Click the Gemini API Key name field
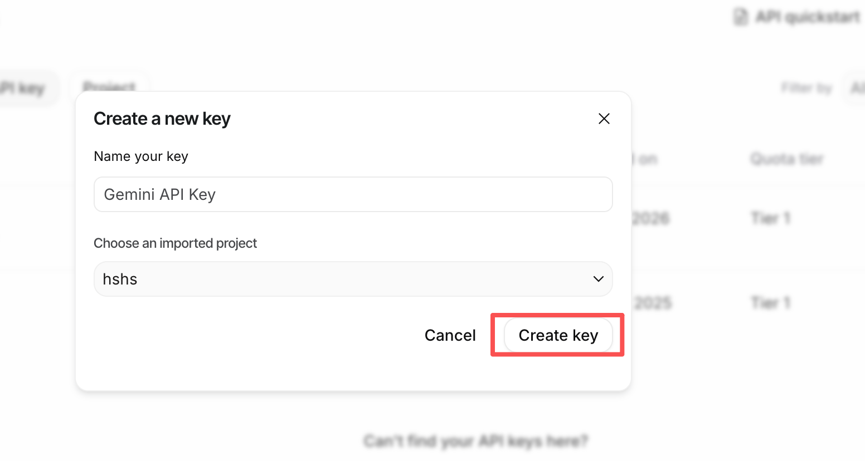This screenshot has width=865, height=461. tap(353, 194)
